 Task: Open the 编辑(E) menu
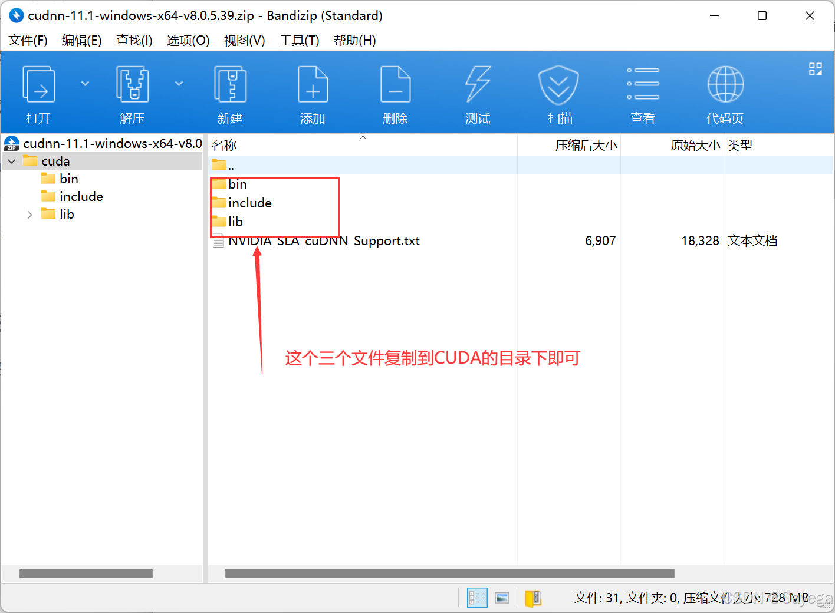click(x=81, y=40)
